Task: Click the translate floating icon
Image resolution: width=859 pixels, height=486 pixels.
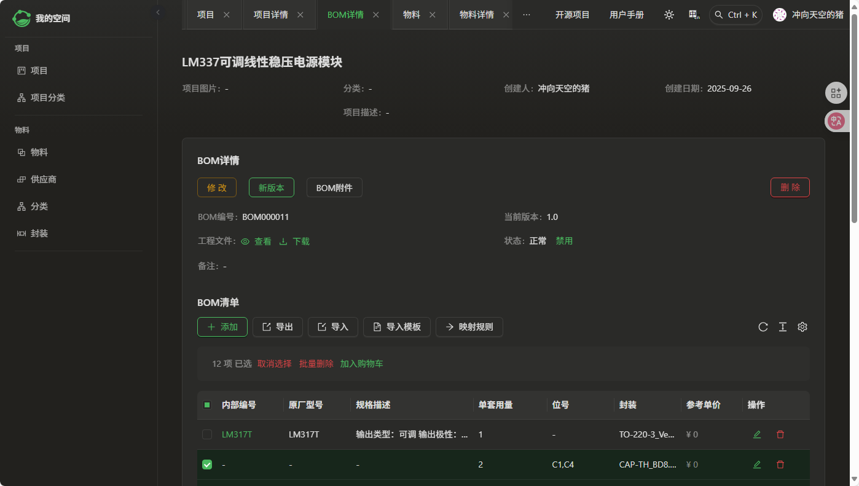Action: (836, 121)
